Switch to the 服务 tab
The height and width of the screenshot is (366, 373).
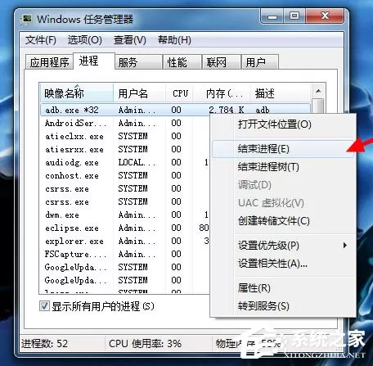(138, 62)
